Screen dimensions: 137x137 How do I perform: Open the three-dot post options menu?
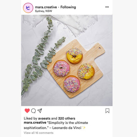pos(107,7)
